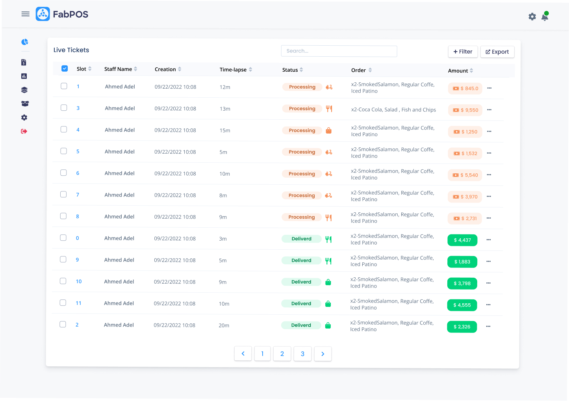Go to previous page arrow
569x401 pixels.
pos(243,354)
